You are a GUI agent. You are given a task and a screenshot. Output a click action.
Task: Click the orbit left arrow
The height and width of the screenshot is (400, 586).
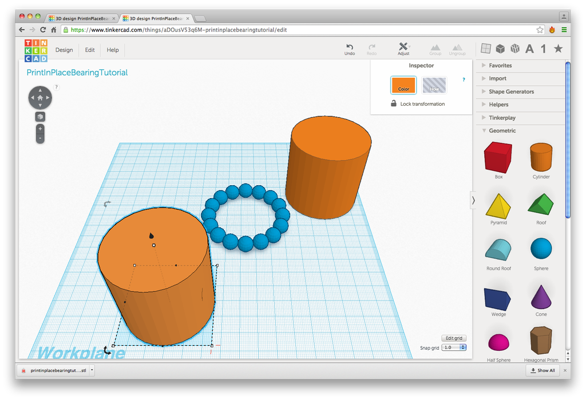click(x=33, y=98)
